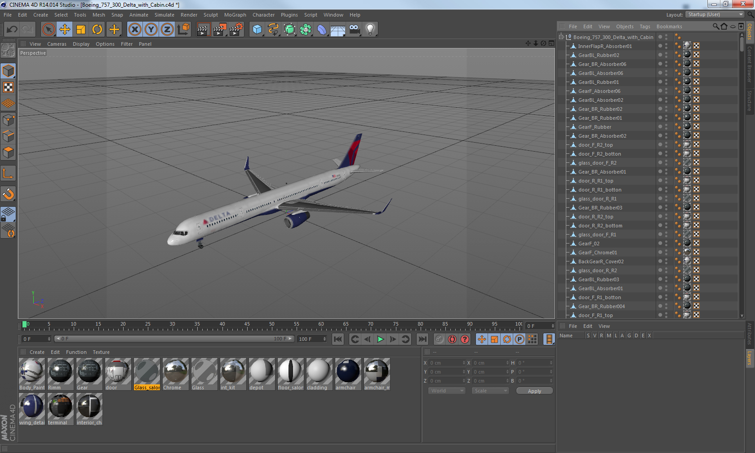This screenshot has width=755, height=453.
Task: Open the MoGraph menu
Action: (x=235, y=15)
